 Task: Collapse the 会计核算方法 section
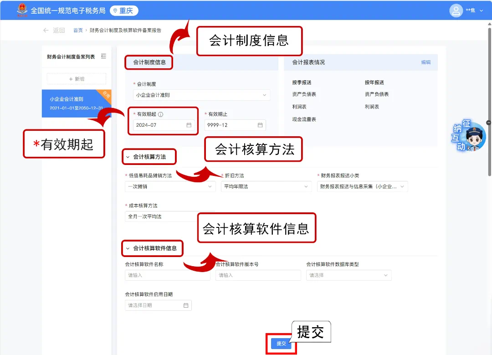128,157
